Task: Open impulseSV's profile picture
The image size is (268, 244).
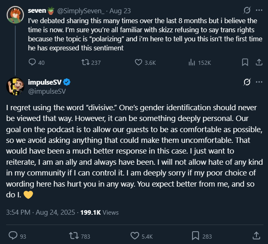Action: tap(15, 85)
